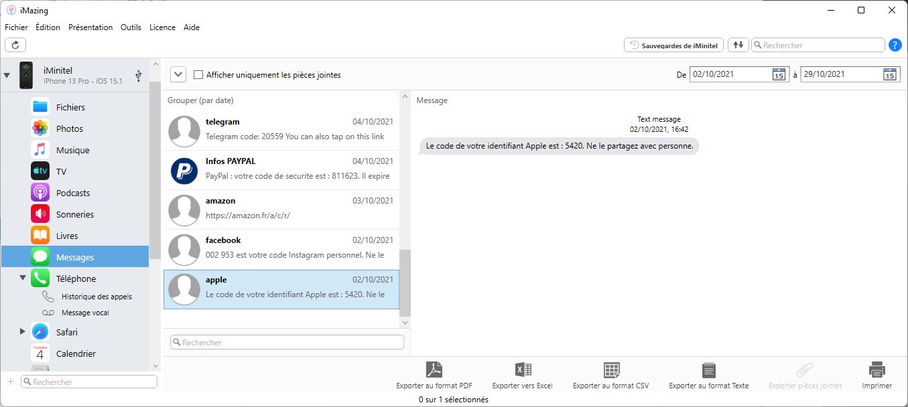908x407 pixels.
Task: Select the facebook conversation
Action: [281, 250]
